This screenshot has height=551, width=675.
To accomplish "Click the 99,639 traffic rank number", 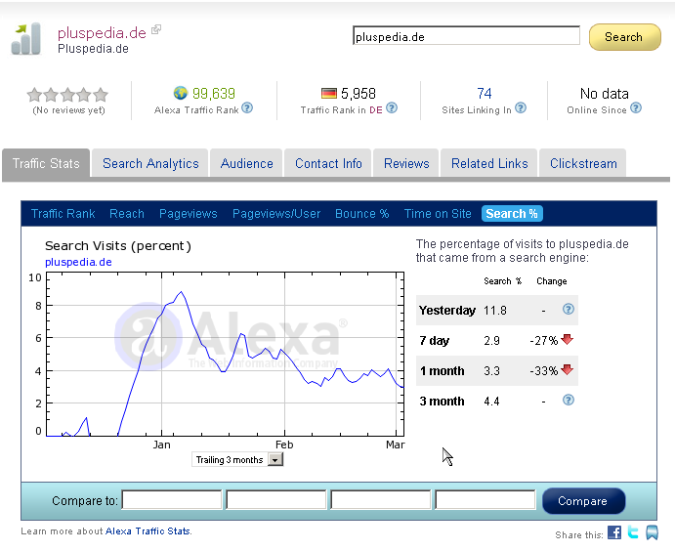I will [x=214, y=94].
